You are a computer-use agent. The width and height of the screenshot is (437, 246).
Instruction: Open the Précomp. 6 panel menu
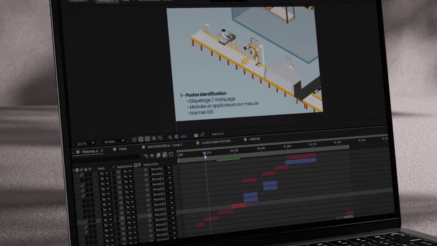pos(102,150)
